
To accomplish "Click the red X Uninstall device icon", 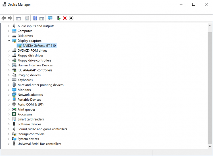I will tap(65, 18).
